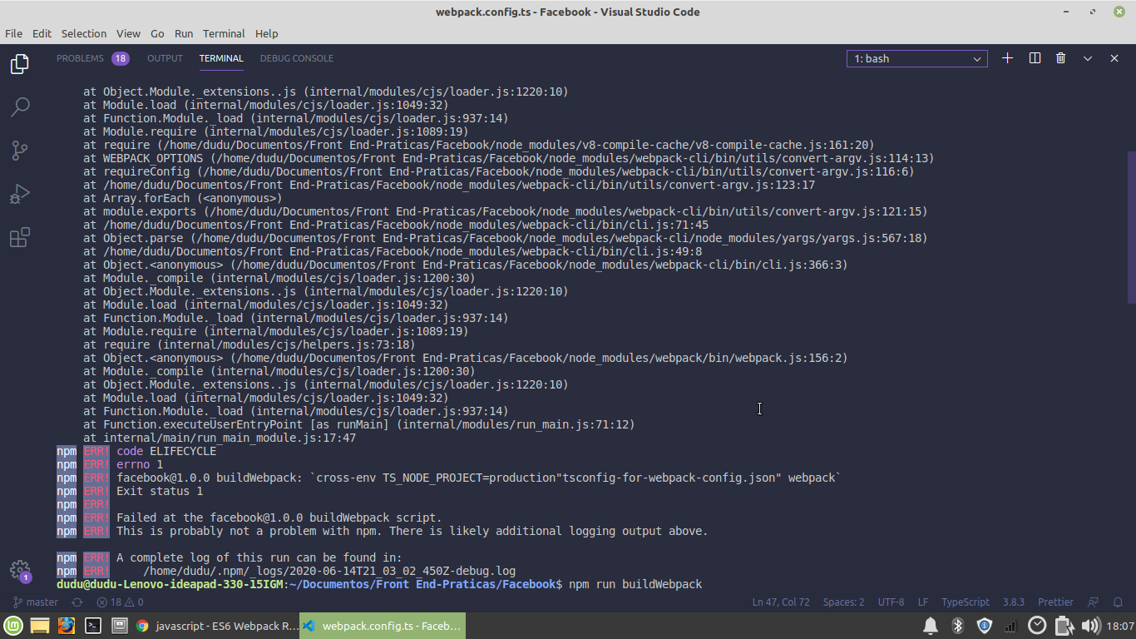Maximize panel size with chevron icon

[1088, 58]
